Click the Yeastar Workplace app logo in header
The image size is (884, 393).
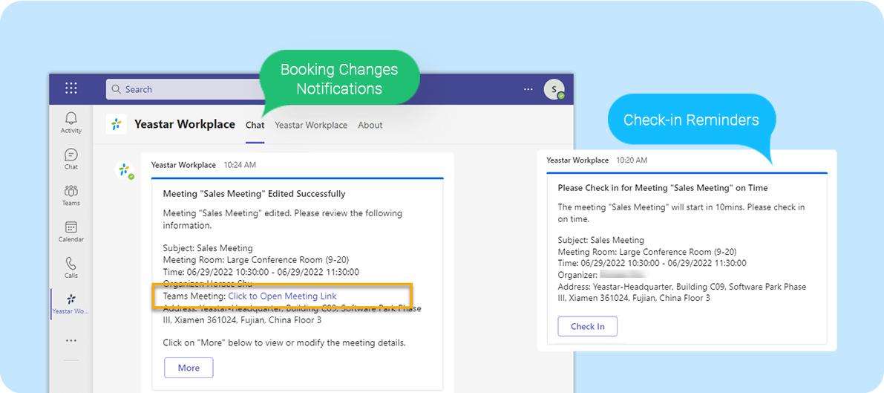tap(116, 124)
